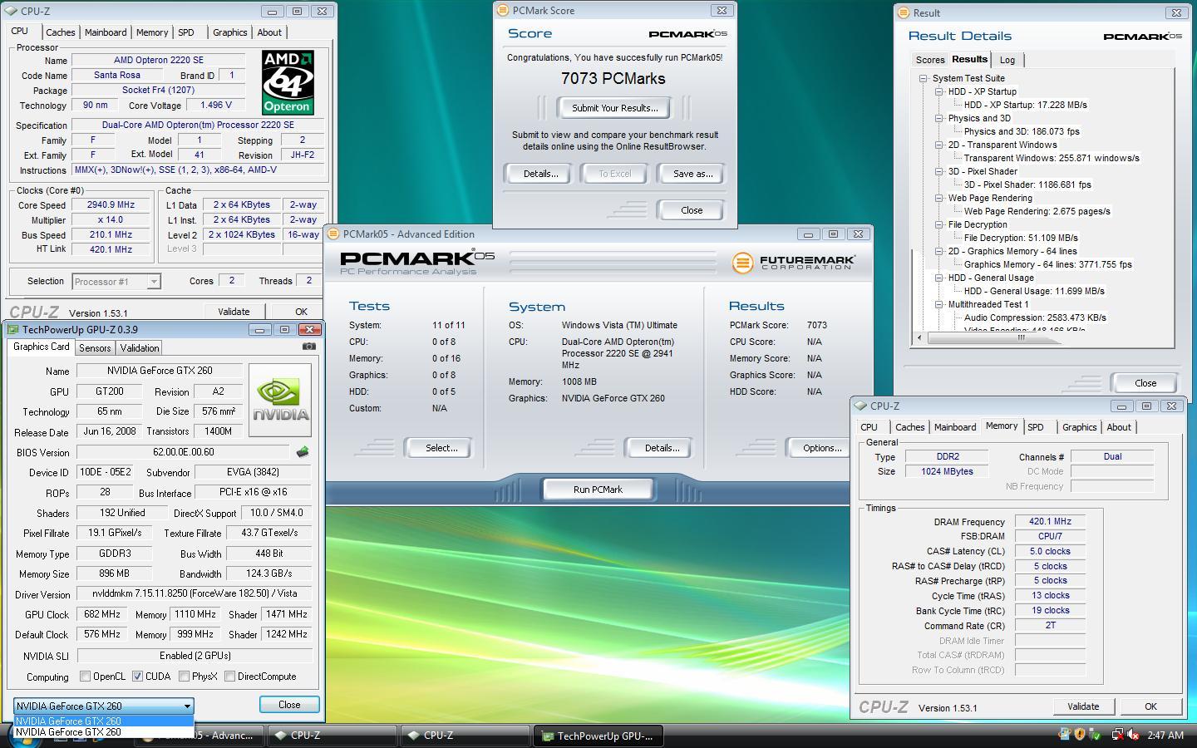Collapse the System Test Suite tree node
Viewport: 1197px width, 748px height.
tap(923, 78)
